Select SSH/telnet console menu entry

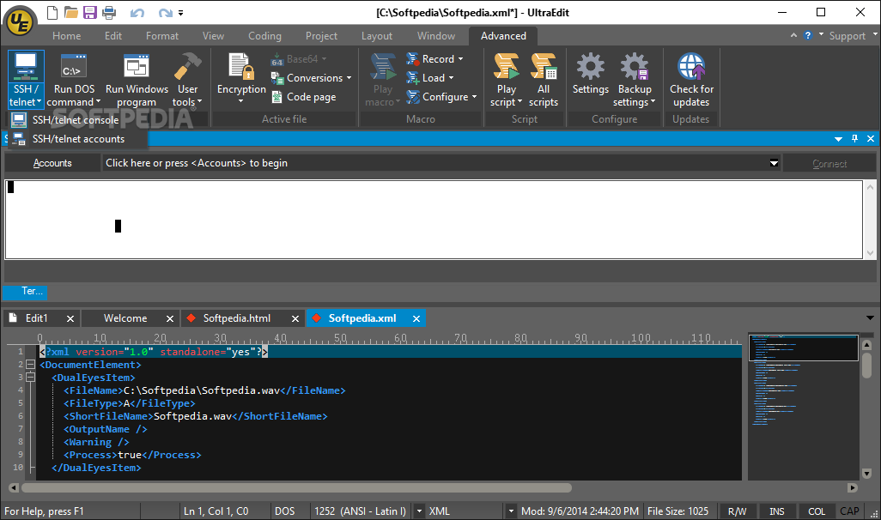click(76, 119)
